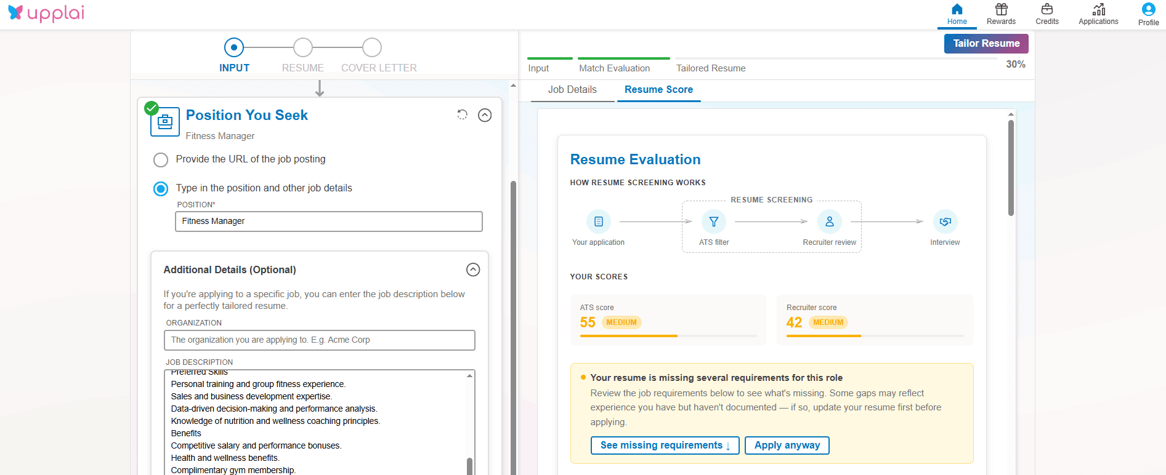Collapse the Position You Seek section
The height and width of the screenshot is (475, 1166).
click(485, 115)
